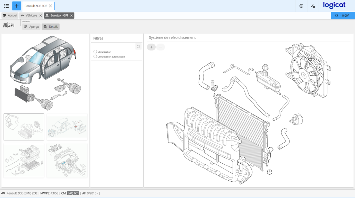Click the exploded car overview image

point(45,73)
